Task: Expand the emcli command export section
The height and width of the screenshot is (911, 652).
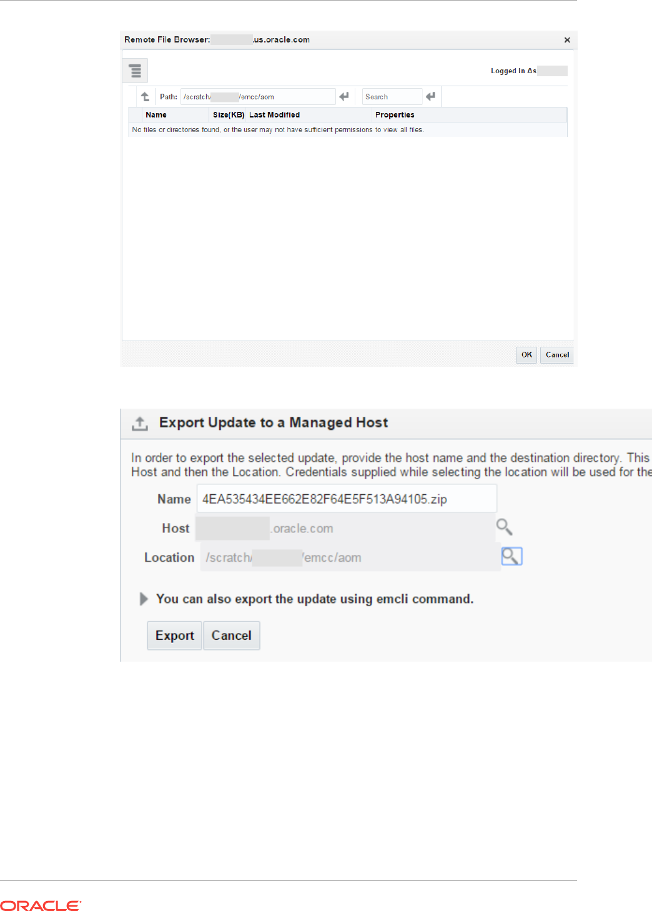Action: point(144,599)
